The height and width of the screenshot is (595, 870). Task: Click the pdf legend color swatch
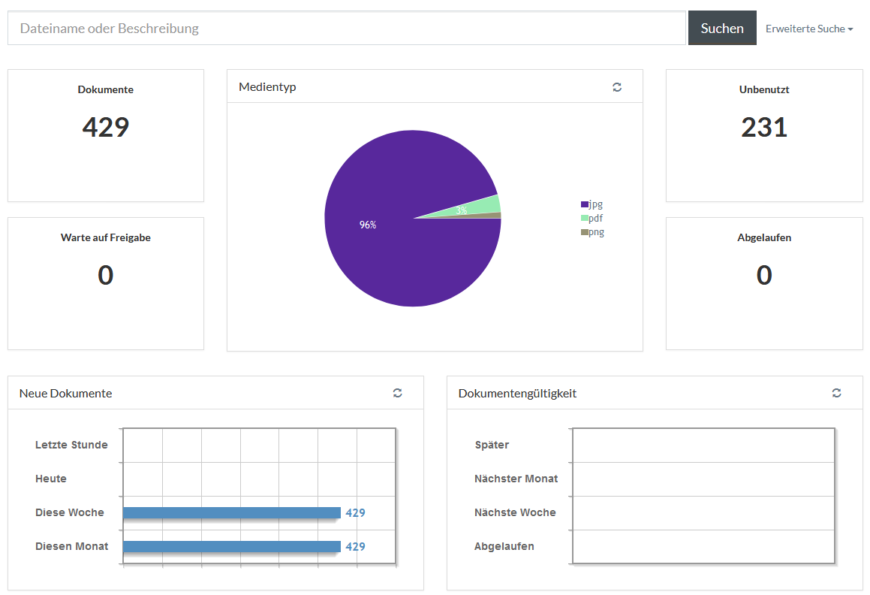[584, 219]
